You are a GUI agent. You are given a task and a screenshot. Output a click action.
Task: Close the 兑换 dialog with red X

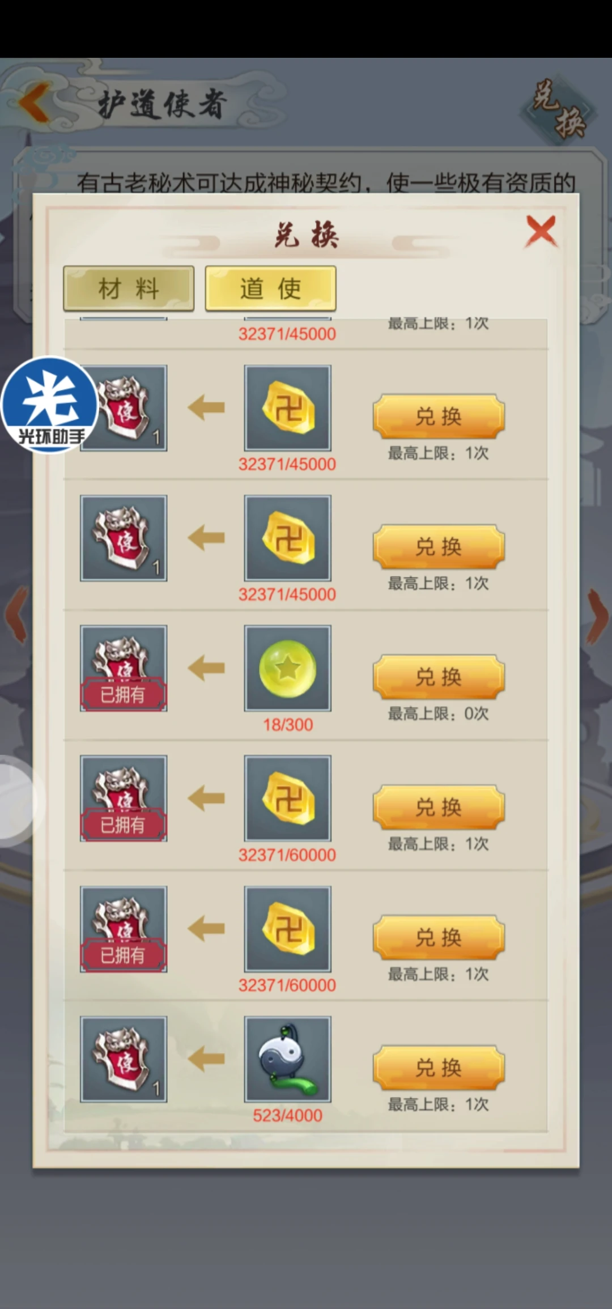click(541, 231)
